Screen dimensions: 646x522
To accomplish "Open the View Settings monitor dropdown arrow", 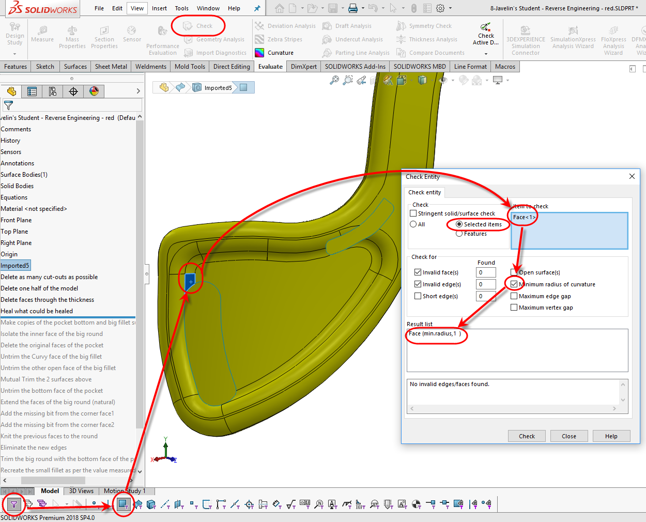I will [x=507, y=80].
